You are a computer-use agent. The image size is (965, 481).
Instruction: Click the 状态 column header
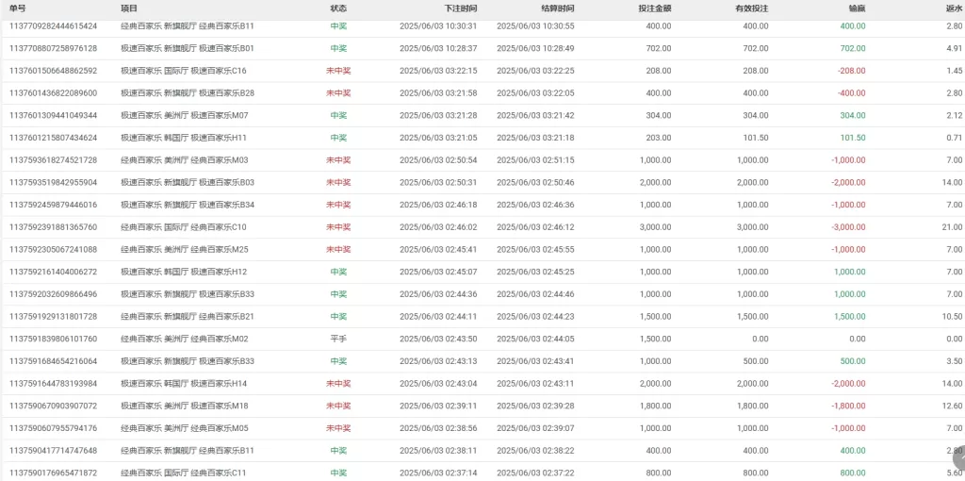[x=338, y=8]
